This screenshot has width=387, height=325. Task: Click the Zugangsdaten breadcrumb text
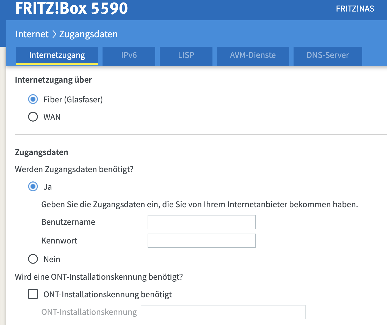[89, 34]
